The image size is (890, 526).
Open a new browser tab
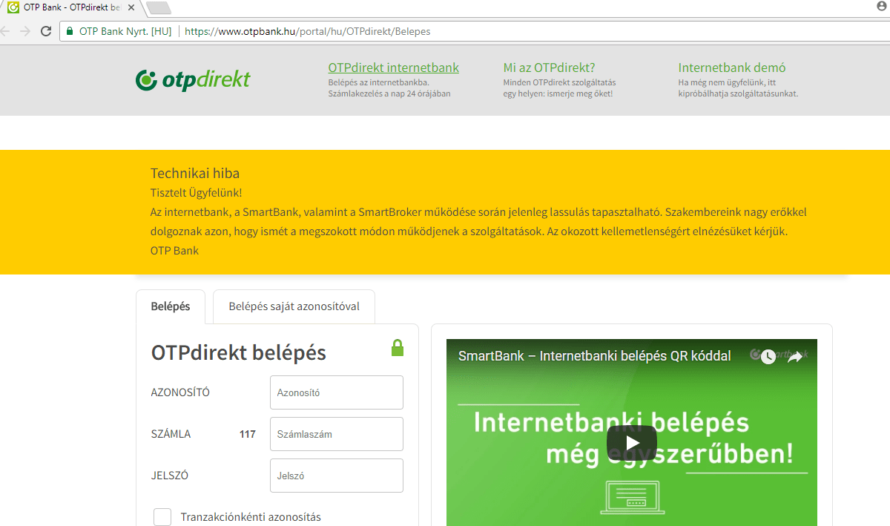[159, 7]
